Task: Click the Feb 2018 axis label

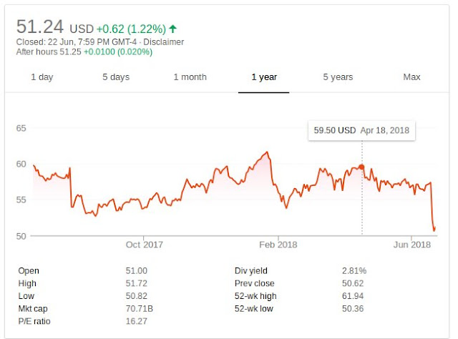Action: coord(278,245)
